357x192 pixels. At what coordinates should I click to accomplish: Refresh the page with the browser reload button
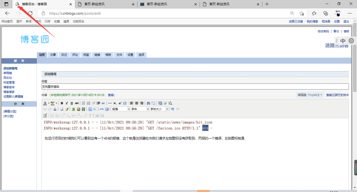tap(30, 13)
